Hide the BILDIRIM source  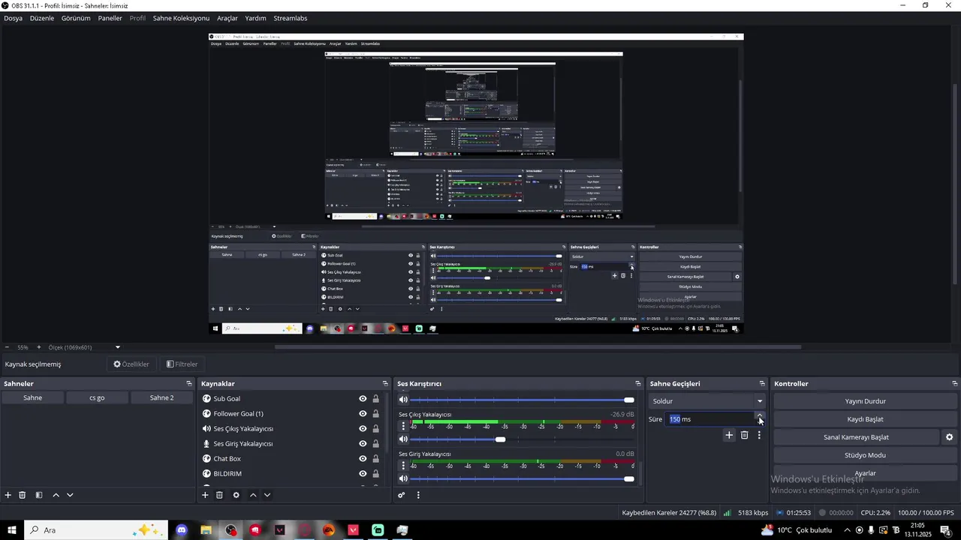(363, 474)
